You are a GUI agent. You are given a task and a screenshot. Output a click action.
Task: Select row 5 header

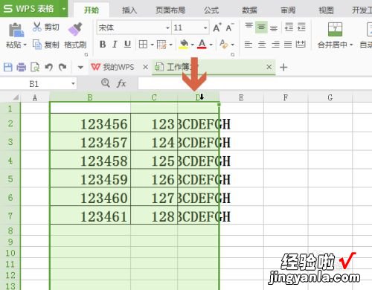(10, 179)
